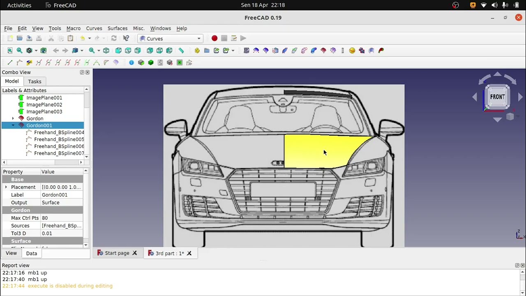
Task: Select ImagePlane001 in the model tree
Action: tap(44, 98)
